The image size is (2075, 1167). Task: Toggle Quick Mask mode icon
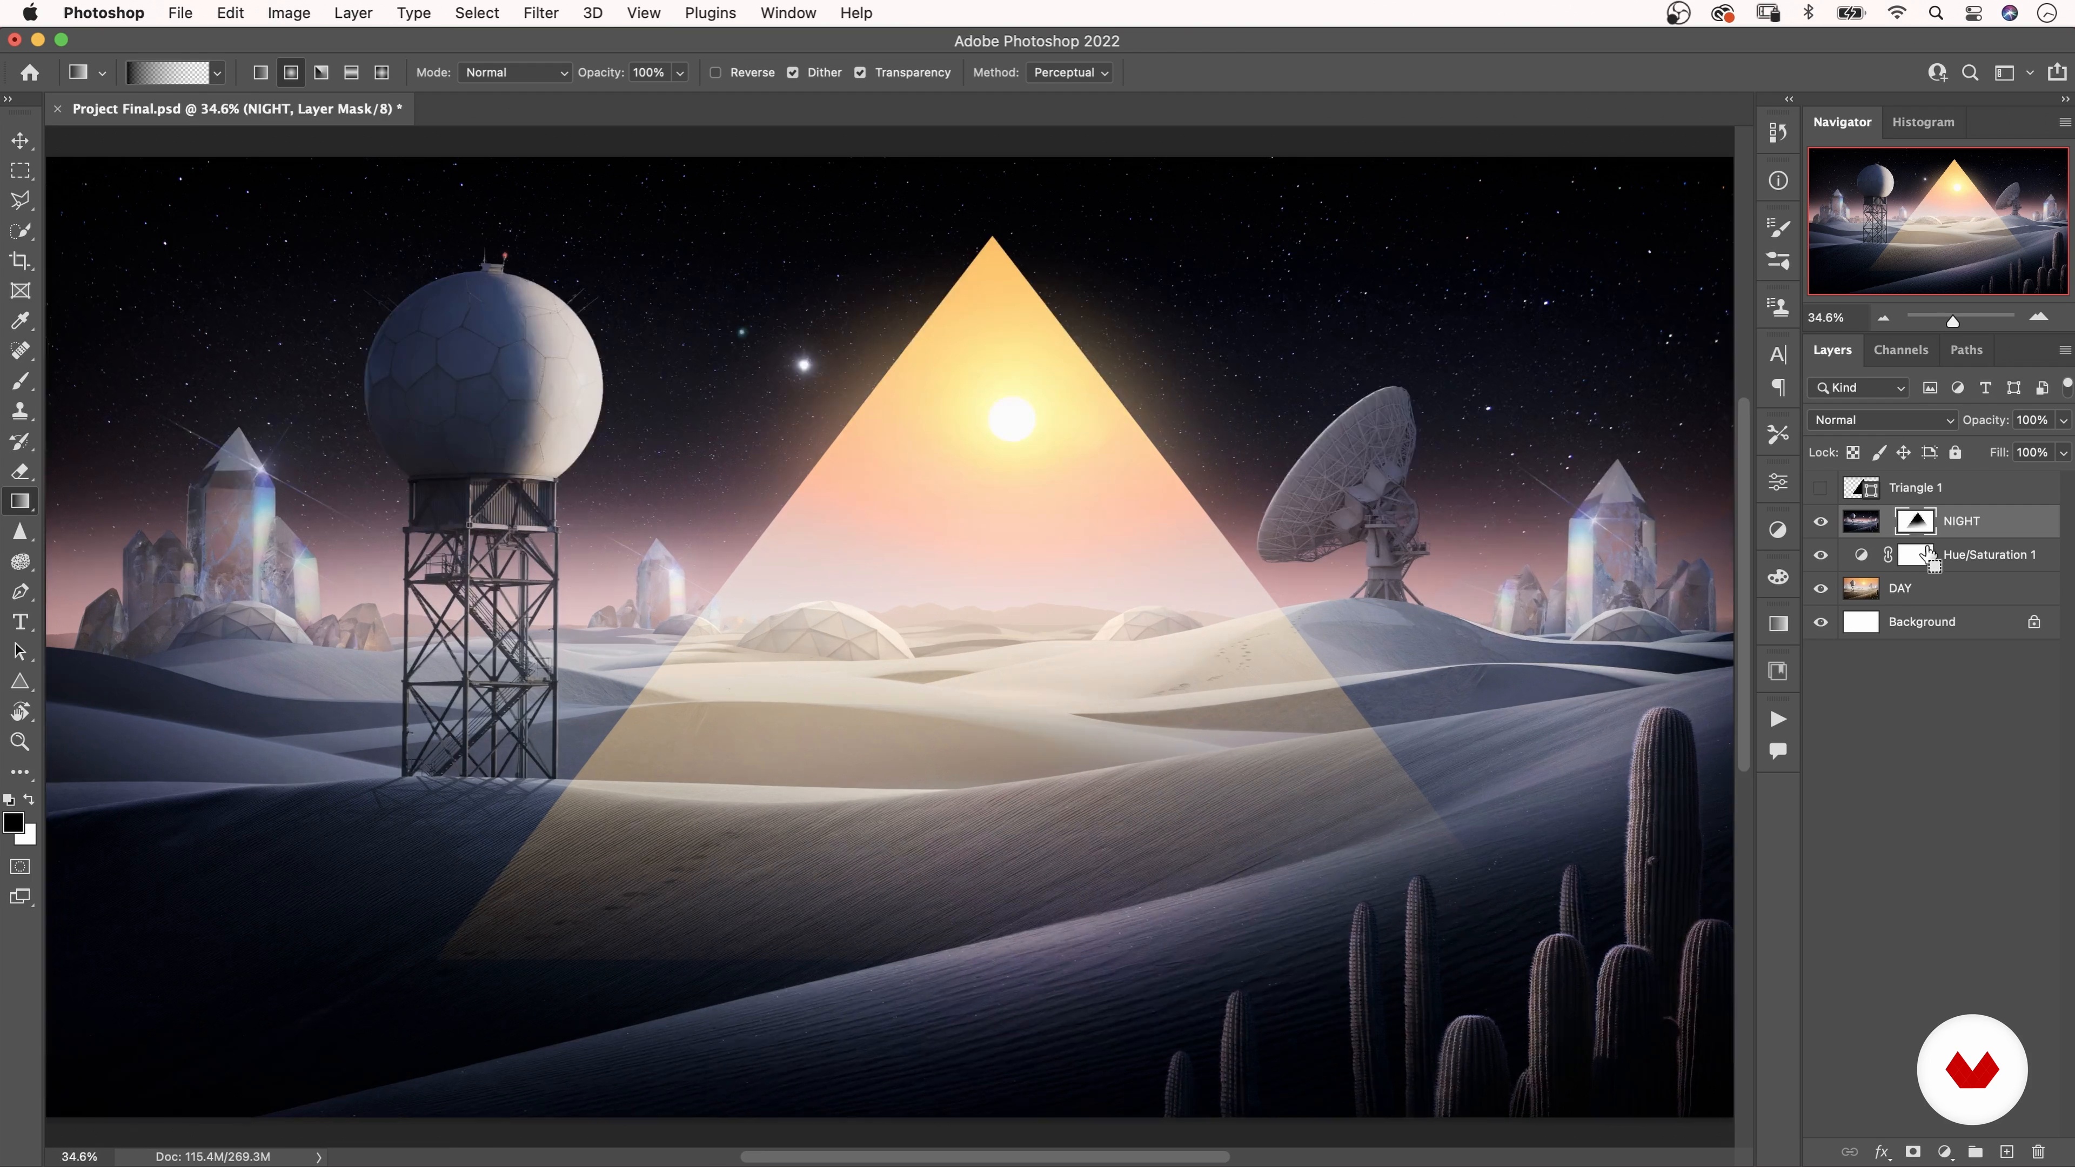tap(20, 867)
